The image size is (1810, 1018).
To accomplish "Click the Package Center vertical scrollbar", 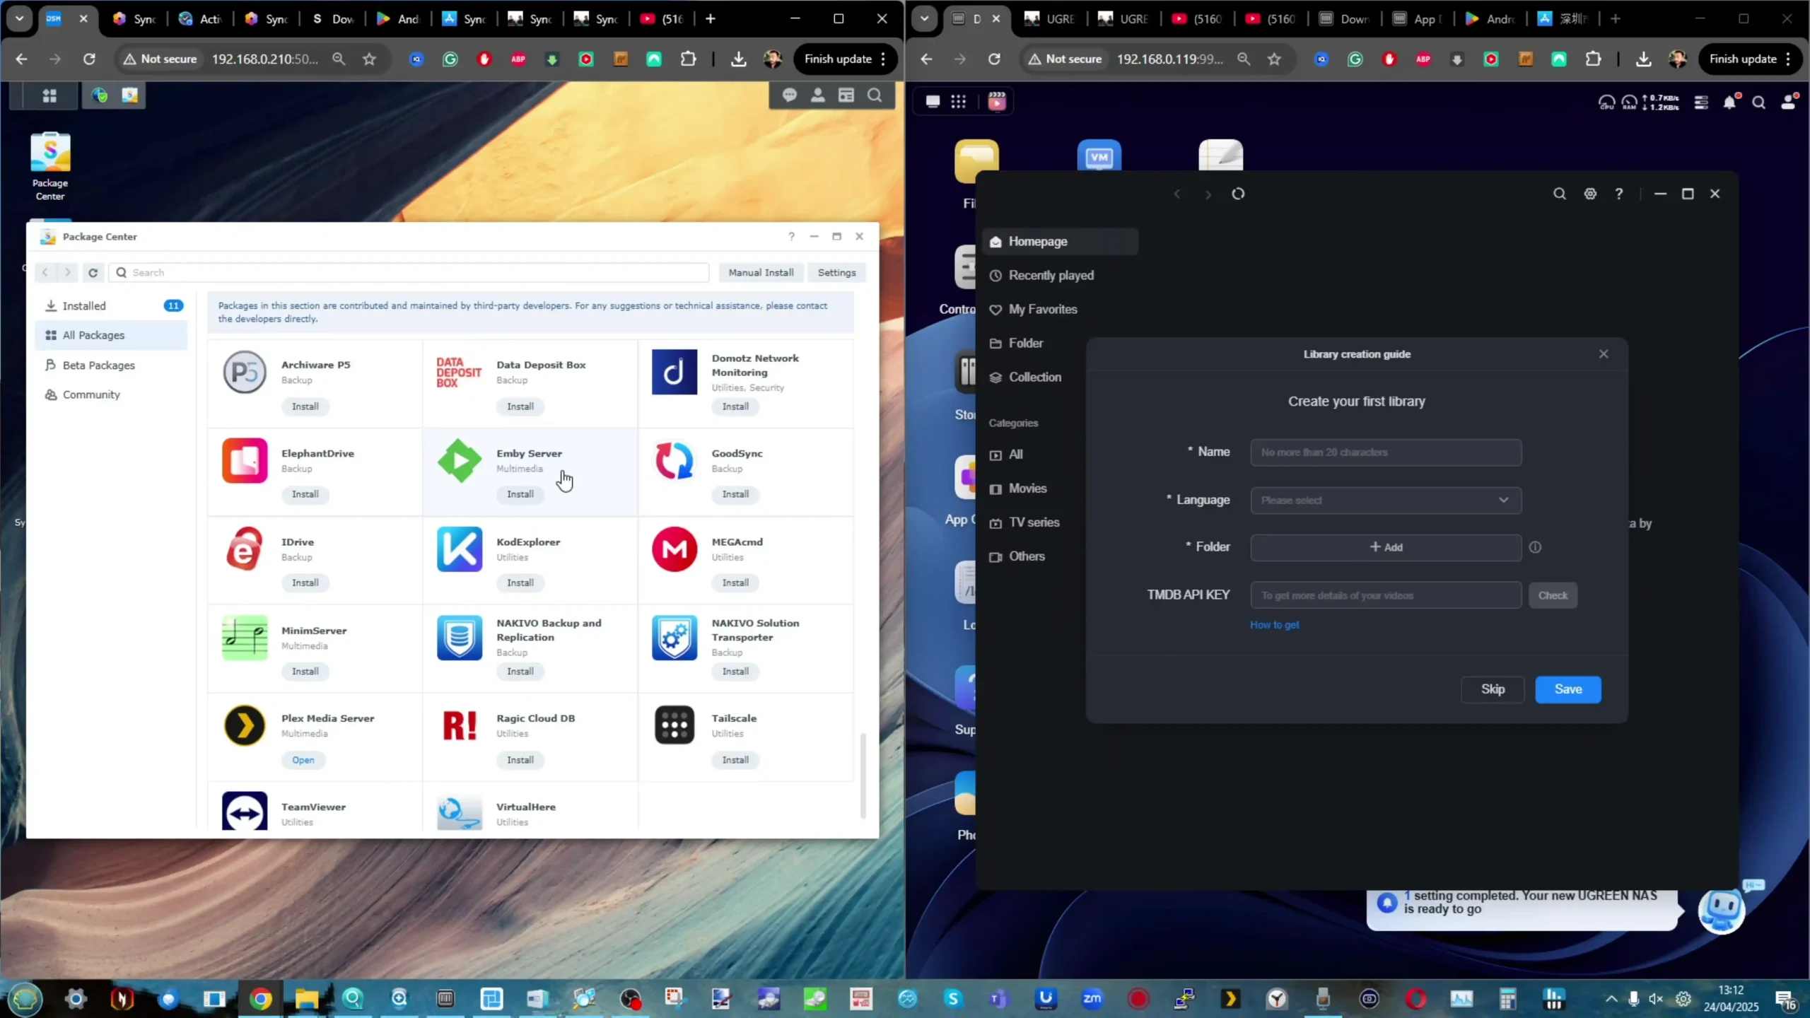I will pyautogui.click(x=863, y=776).
